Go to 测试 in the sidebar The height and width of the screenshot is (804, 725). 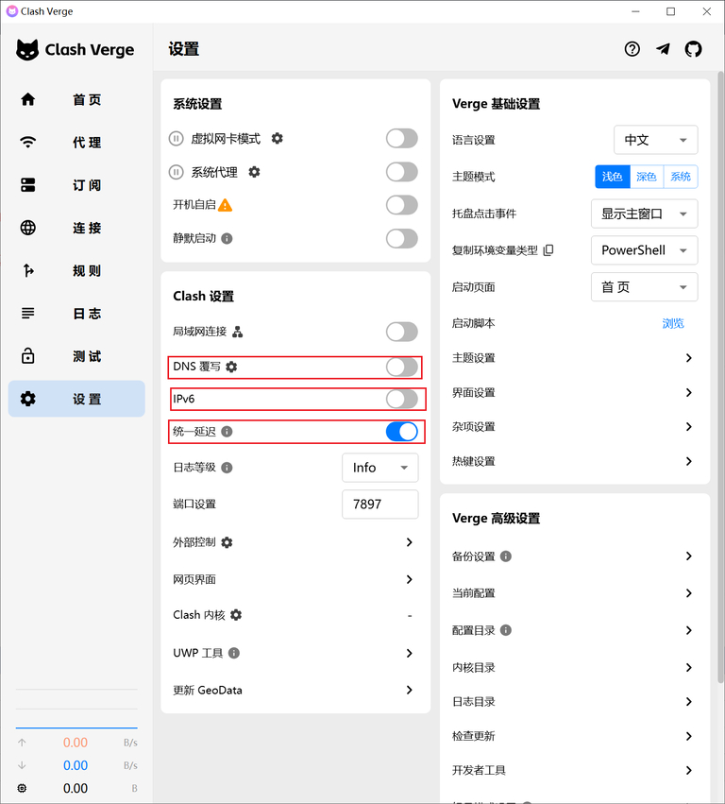[76, 356]
